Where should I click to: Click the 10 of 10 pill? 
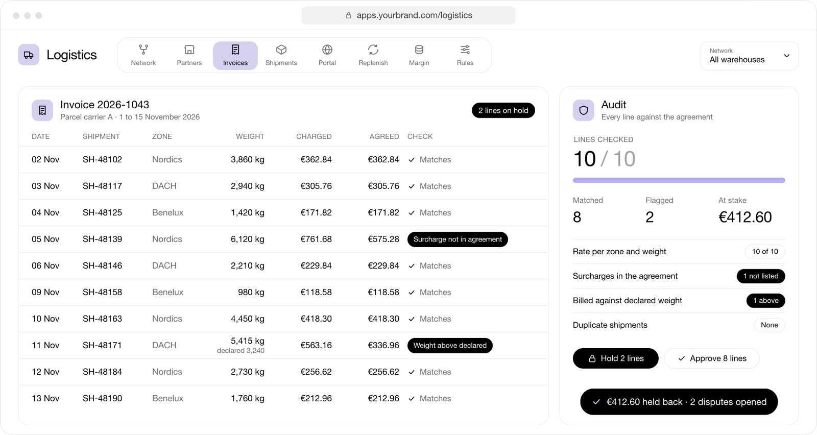[765, 252]
